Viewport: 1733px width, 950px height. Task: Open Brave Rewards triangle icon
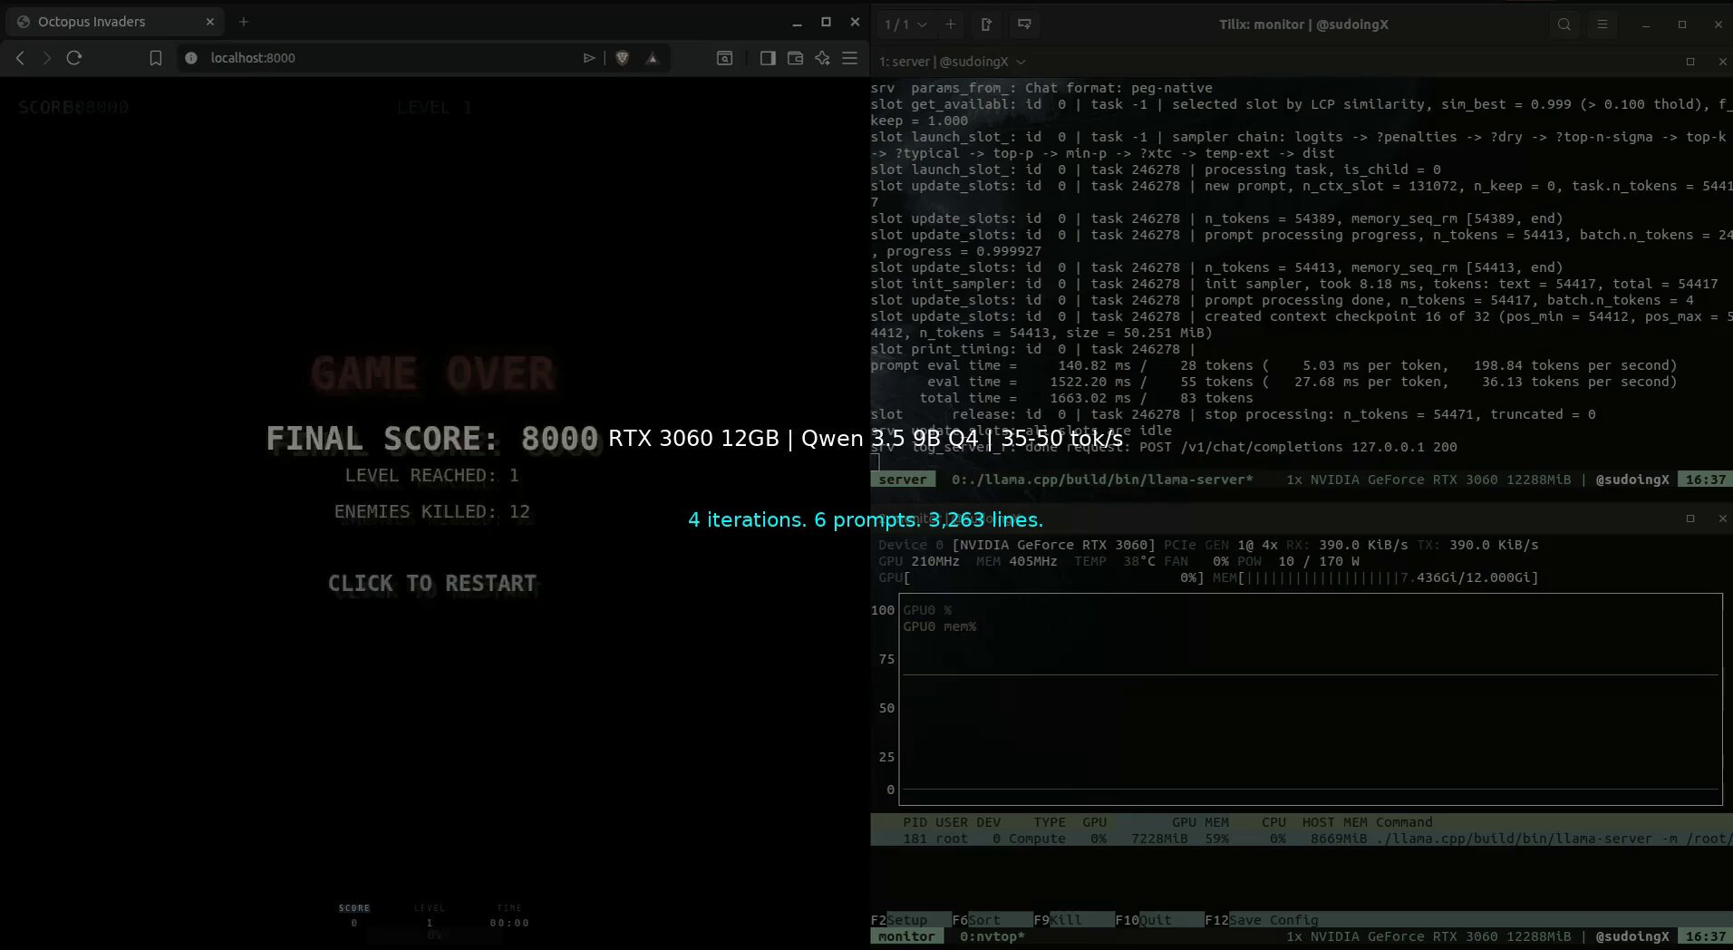(652, 58)
